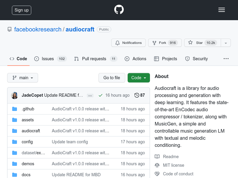
Task: Click 17 hours ago in config row
Action: [133, 142]
